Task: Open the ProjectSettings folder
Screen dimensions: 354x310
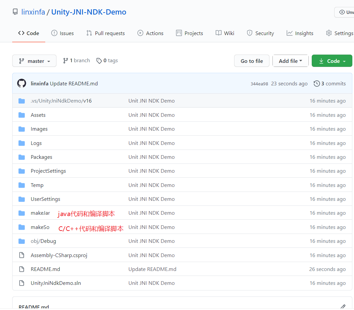Action: [x=48, y=171]
